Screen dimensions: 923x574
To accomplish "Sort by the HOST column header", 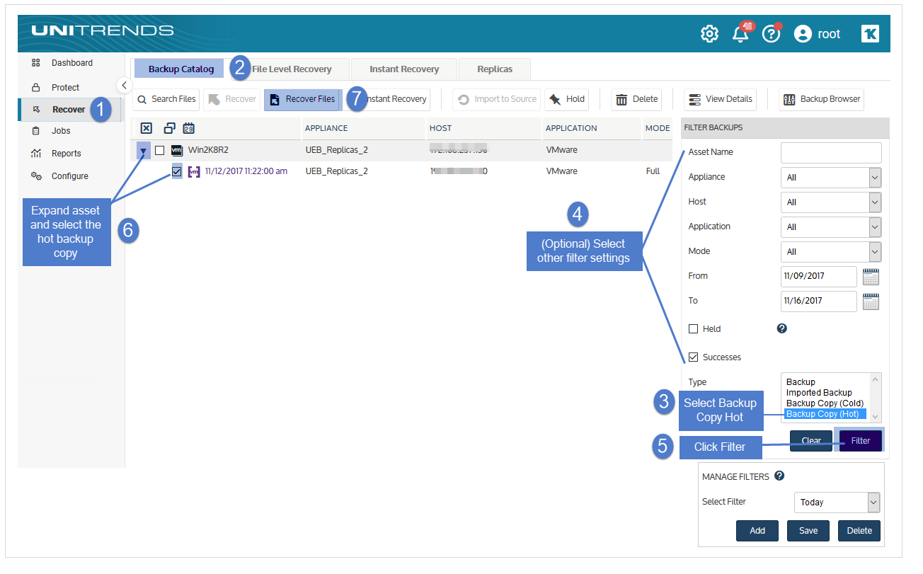I will (440, 128).
